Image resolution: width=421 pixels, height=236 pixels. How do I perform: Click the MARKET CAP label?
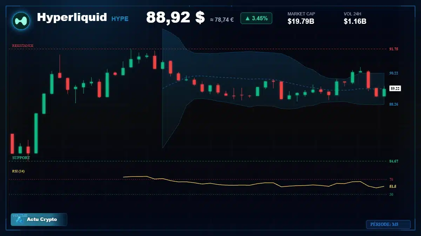tap(301, 14)
